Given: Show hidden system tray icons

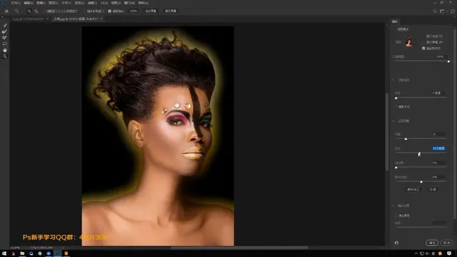Looking at the screenshot, I should pyautogui.click(x=416, y=254).
